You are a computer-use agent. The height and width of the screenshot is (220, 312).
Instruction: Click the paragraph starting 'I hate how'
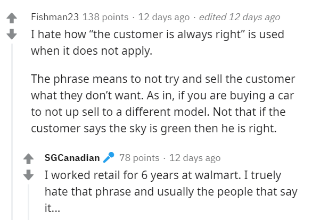158,43
